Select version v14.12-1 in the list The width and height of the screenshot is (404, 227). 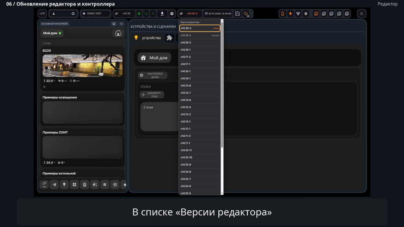pos(199,129)
